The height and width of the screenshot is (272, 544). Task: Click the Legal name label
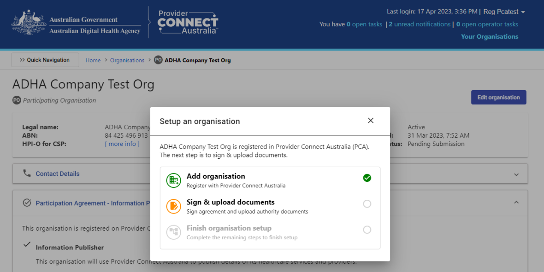click(40, 127)
